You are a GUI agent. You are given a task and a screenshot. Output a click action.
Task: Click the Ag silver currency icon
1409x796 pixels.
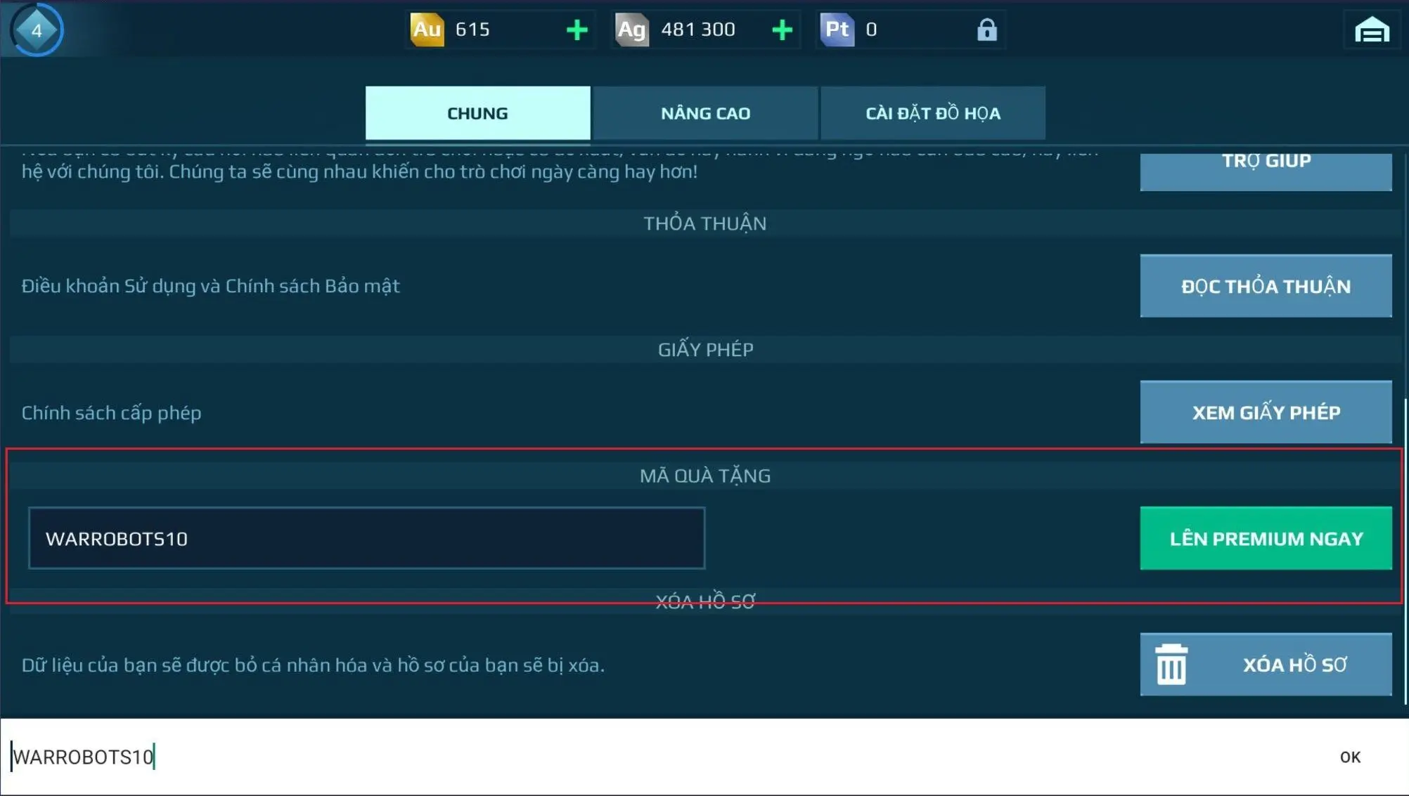631,30
